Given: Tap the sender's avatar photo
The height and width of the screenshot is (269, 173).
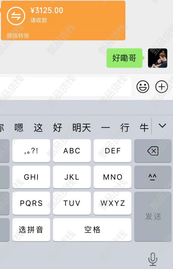Looking at the screenshot, I should (158, 58).
